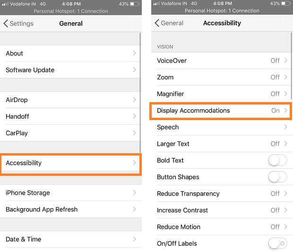
Task: Open the CarPlay chevron arrow
Action: click(135, 133)
